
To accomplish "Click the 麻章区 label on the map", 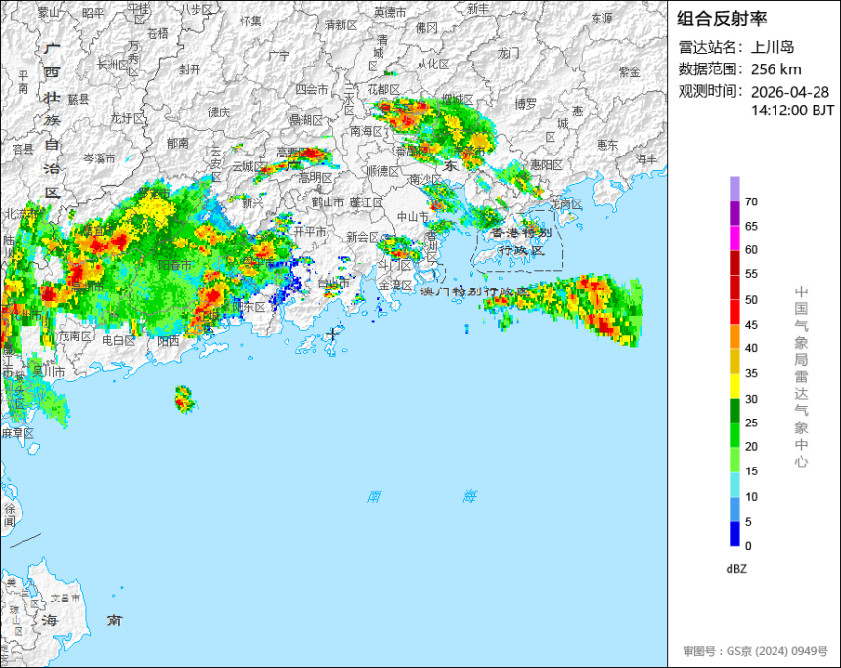I will click(x=18, y=433).
